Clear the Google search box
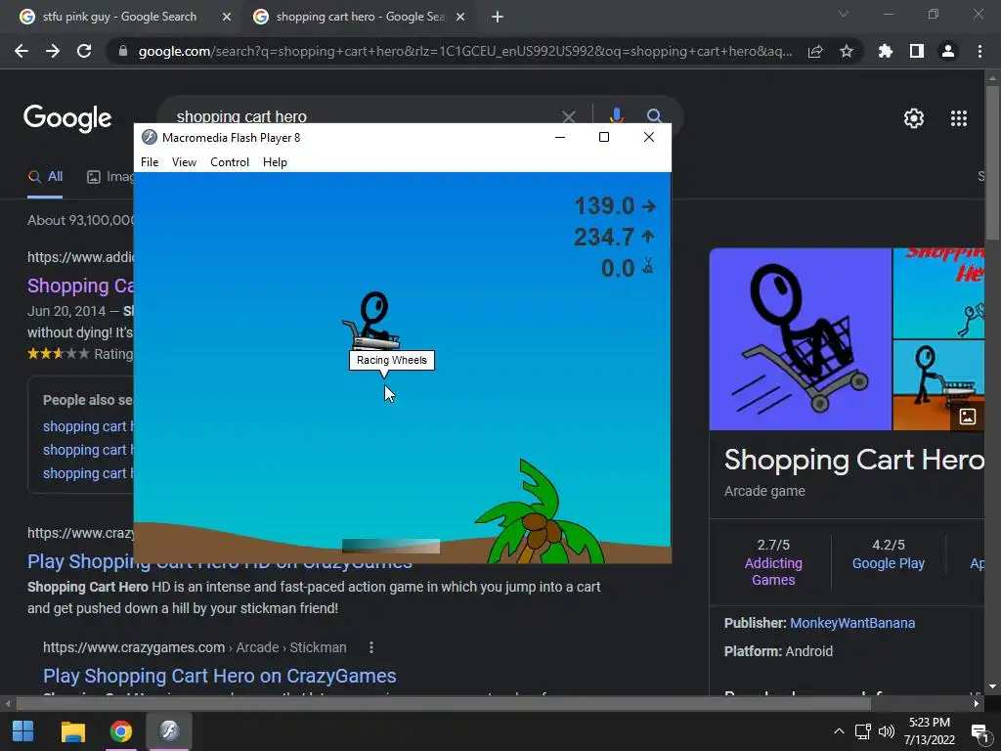Screen dimensions: 1001x751 point(568,117)
